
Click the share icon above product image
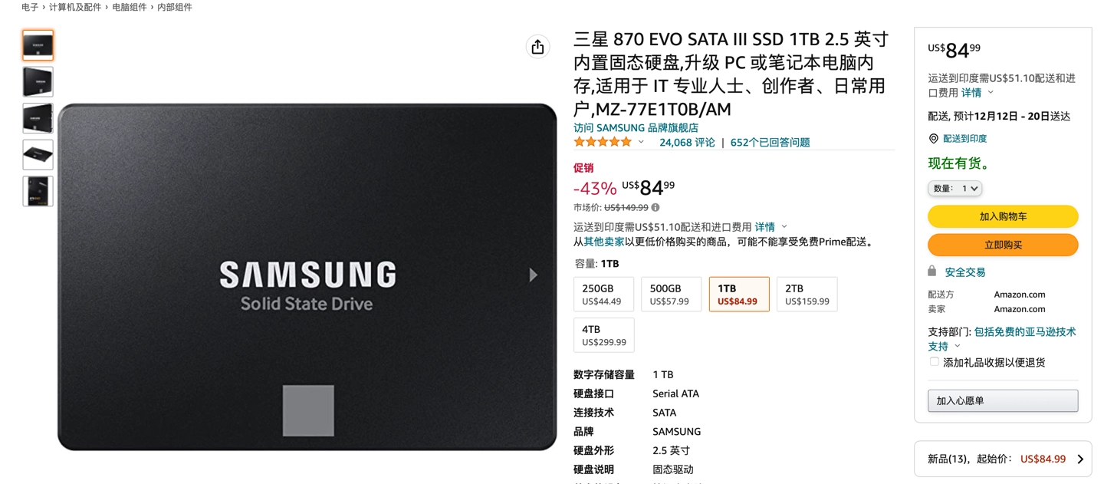[x=537, y=47]
